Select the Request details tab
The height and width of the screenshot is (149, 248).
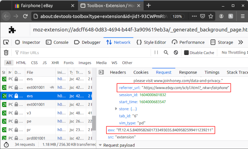(164, 72)
